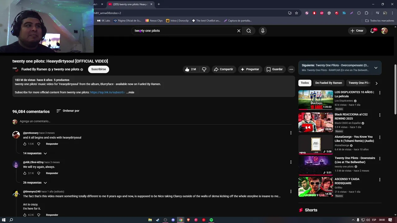Select the Twenty One Pilots filter chip

pos(359,83)
